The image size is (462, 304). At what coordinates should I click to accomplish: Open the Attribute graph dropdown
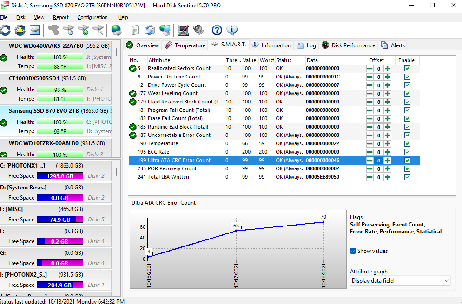click(x=400, y=281)
